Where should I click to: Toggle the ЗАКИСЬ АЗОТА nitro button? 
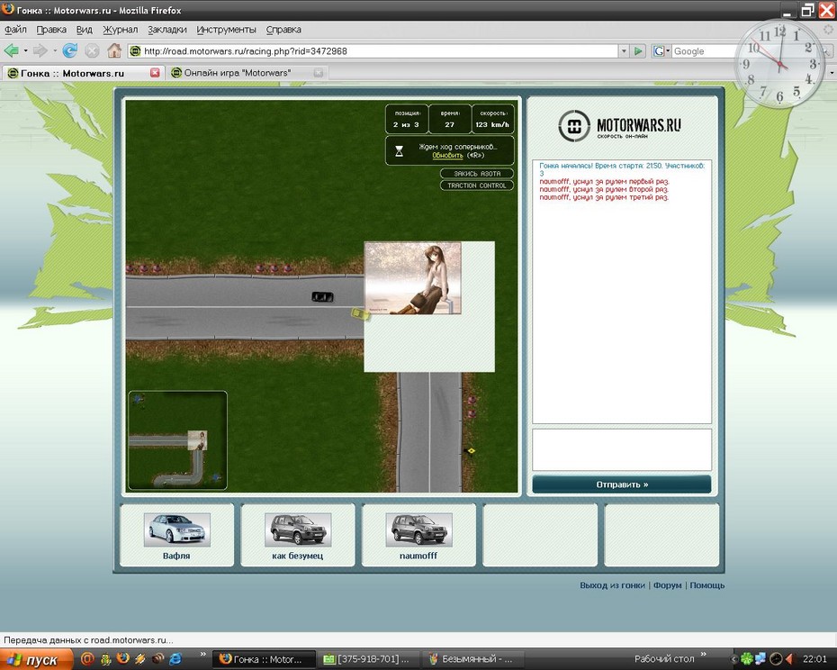[477, 174]
